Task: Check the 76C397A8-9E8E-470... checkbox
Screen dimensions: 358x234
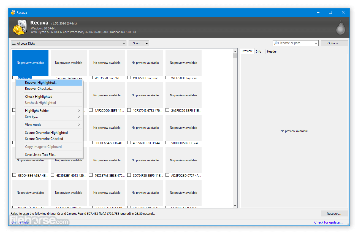Action: (91, 175)
